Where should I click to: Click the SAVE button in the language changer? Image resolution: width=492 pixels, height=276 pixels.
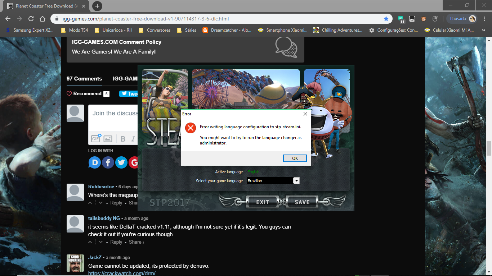[x=302, y=202]
